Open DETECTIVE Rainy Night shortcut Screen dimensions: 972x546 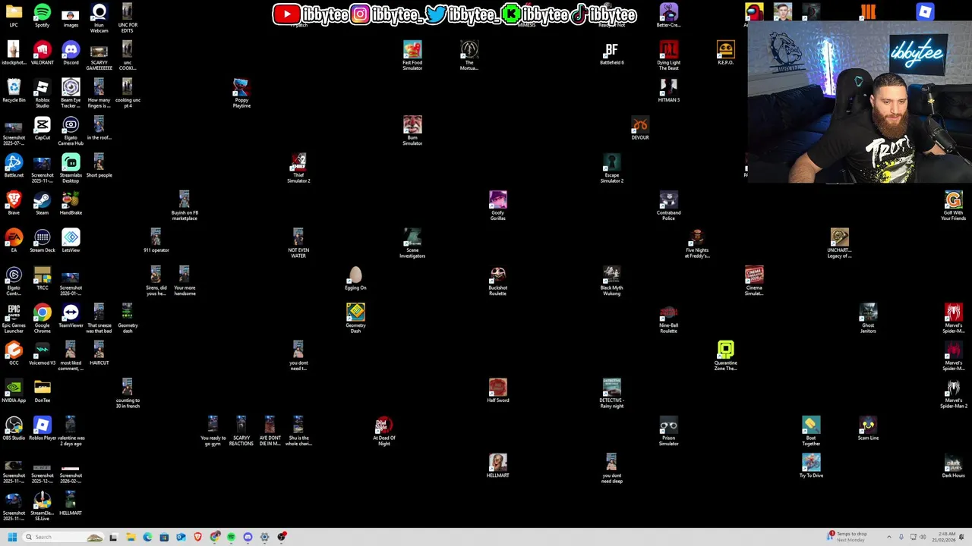point(611,393)
